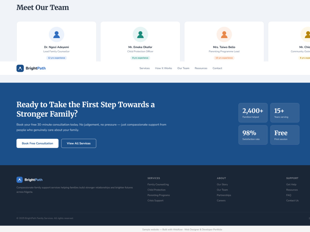Select Resources in the navigation bar

click(201, 68)
